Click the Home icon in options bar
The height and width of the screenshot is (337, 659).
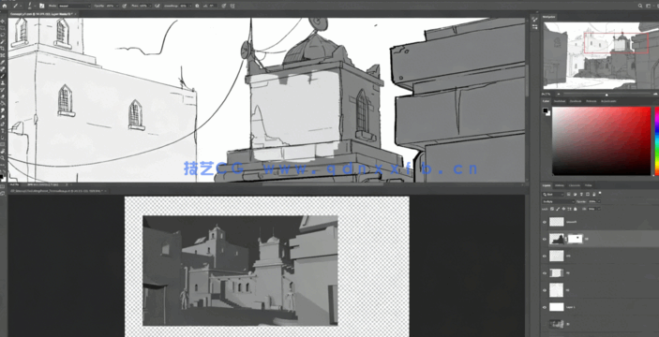click(5, 6)
